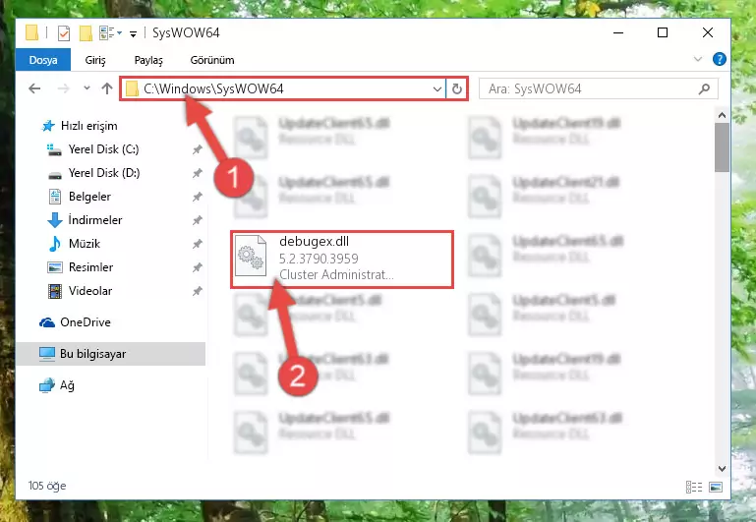Select the debugex.dll file
This screenshot has width=756, height=522.
(342, 260)
